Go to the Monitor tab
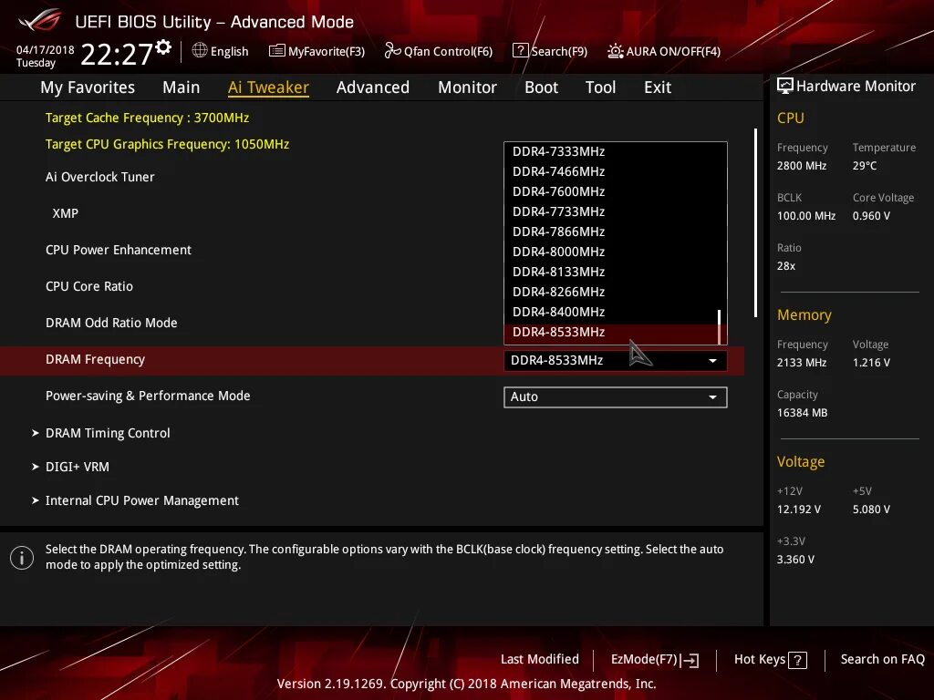Viewport: 934px width, 700px height. pyautogui.click(x=467, y=87)
